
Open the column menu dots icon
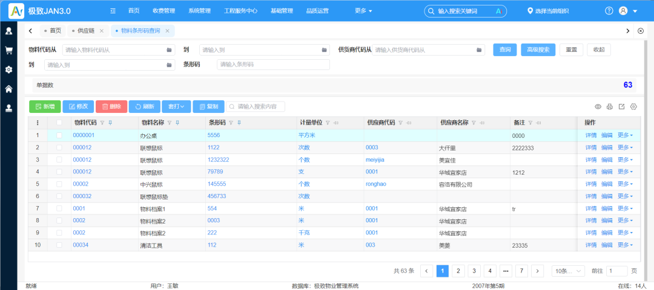point(38,123)
